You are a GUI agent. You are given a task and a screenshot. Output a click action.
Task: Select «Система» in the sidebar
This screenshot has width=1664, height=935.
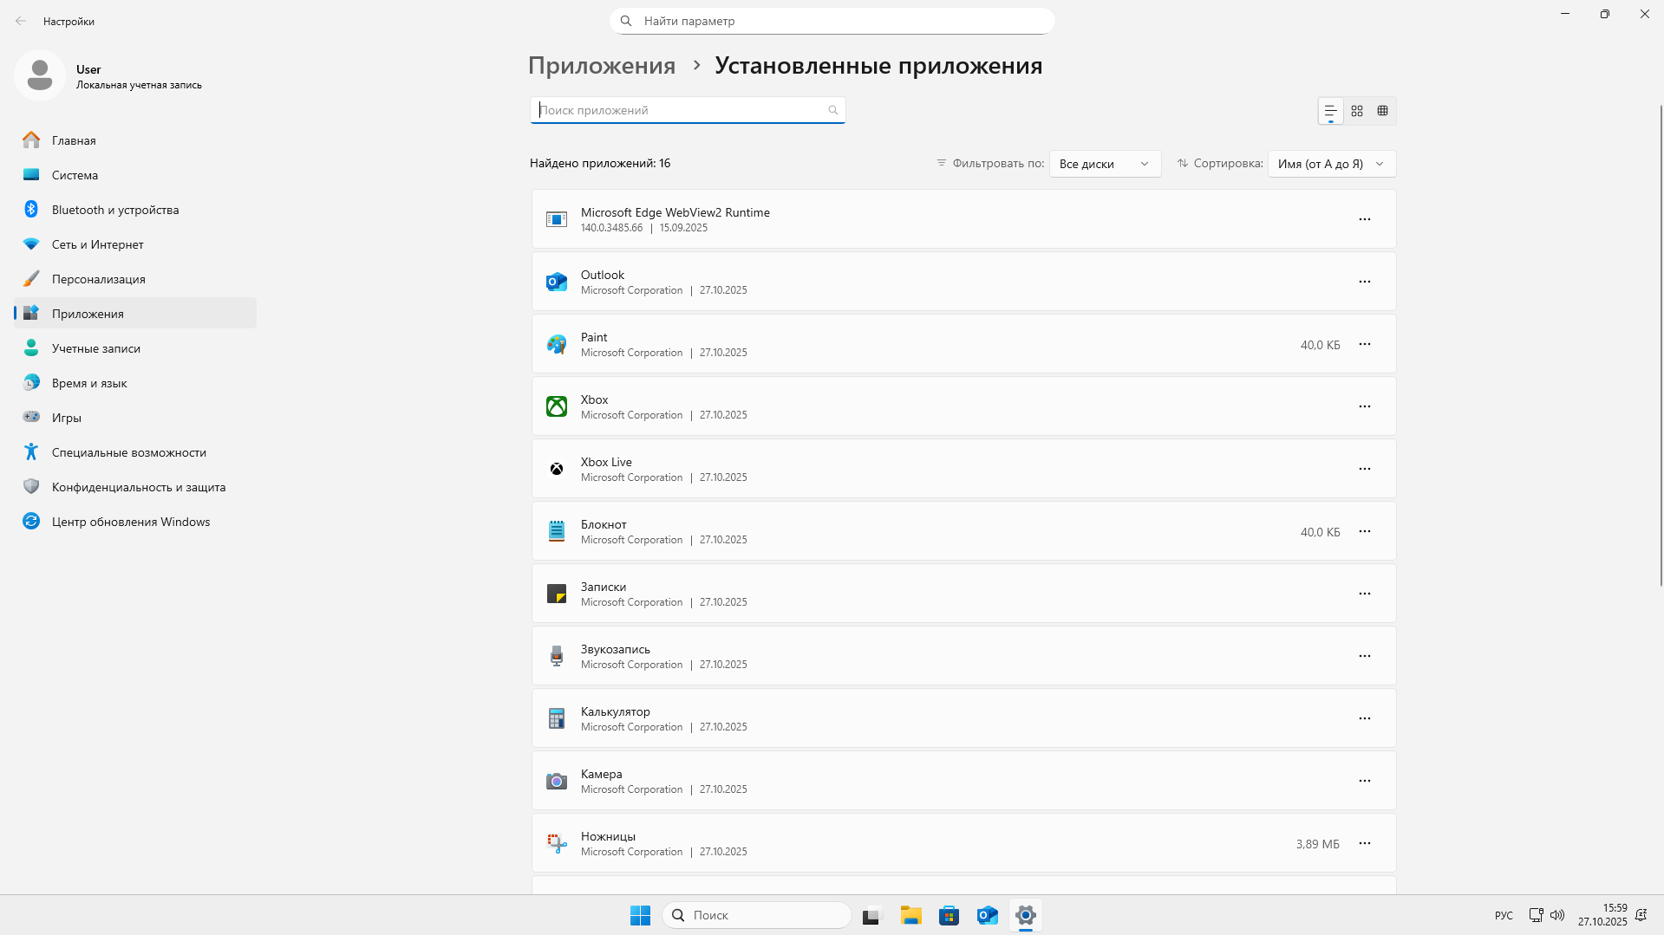point(75,174)
